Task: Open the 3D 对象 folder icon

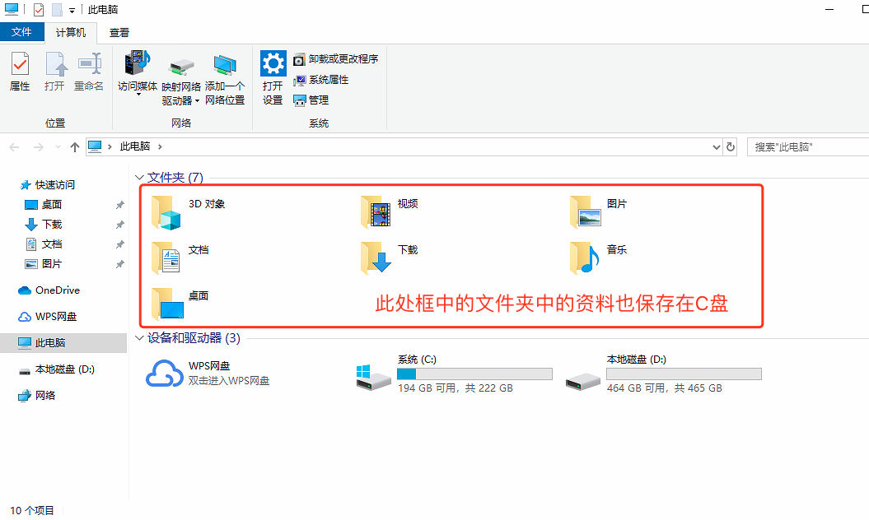Action: [166, 212]
